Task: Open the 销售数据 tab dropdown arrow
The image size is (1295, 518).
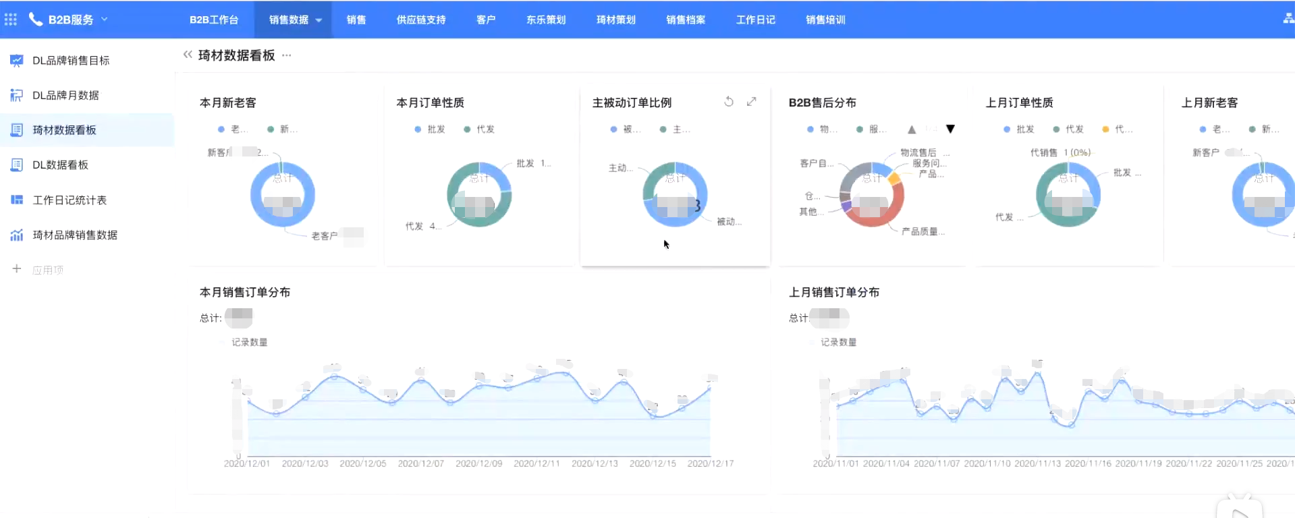Action: tap(319, 20)
